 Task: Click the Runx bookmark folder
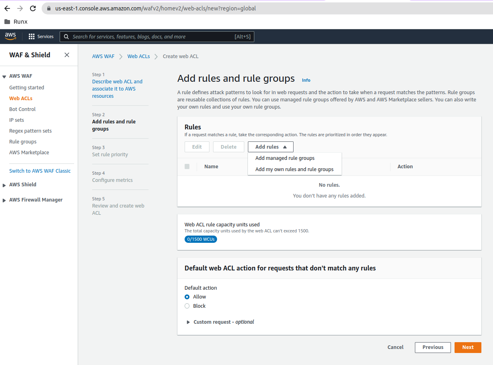tap(16, 22)
